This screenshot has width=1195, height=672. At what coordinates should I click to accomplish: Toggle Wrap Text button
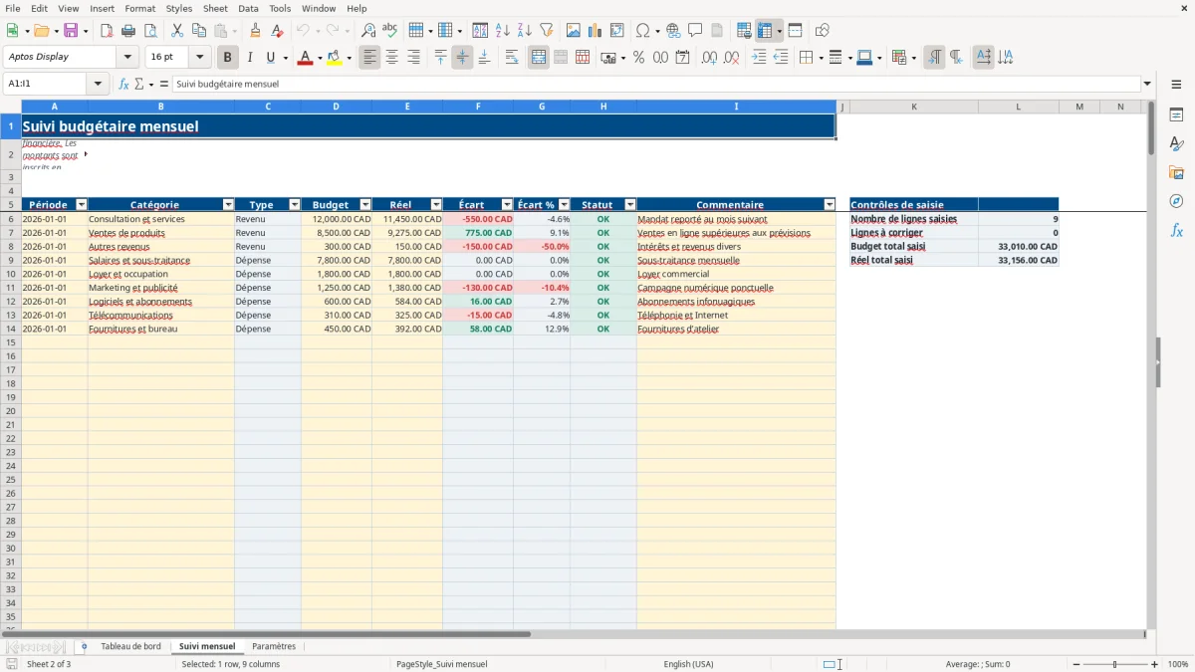point(512,58)
